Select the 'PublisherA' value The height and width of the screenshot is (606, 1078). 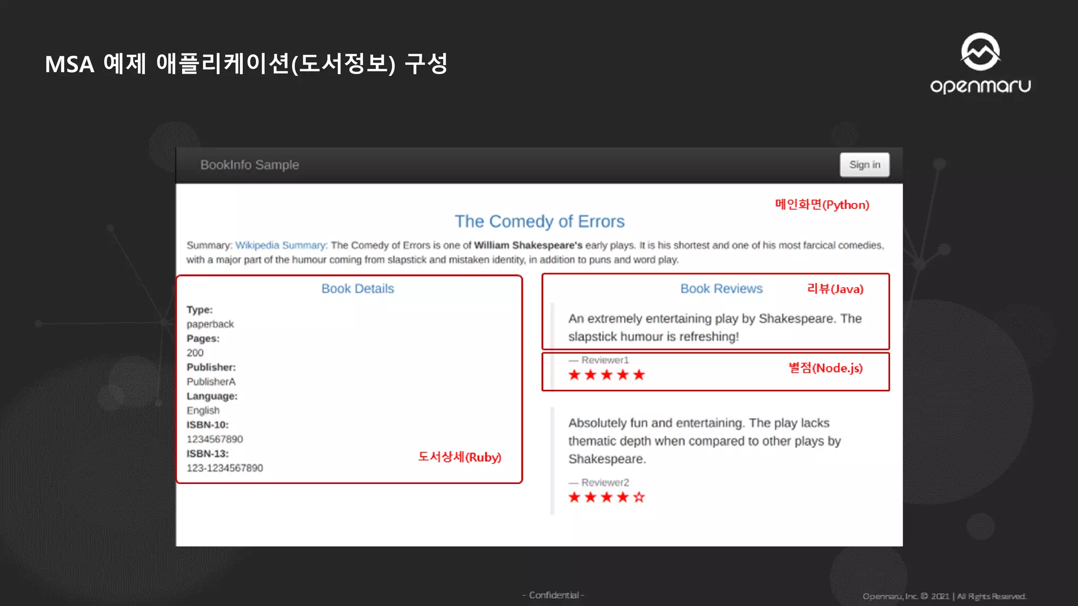pyautogui.click(x=211, y=381)
